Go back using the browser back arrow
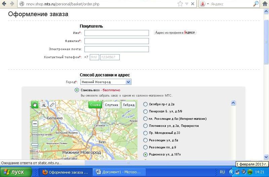 tap(4, 4)
